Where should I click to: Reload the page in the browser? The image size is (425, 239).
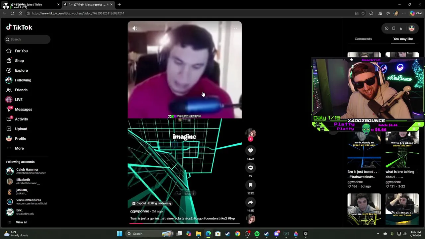point(12,13)
